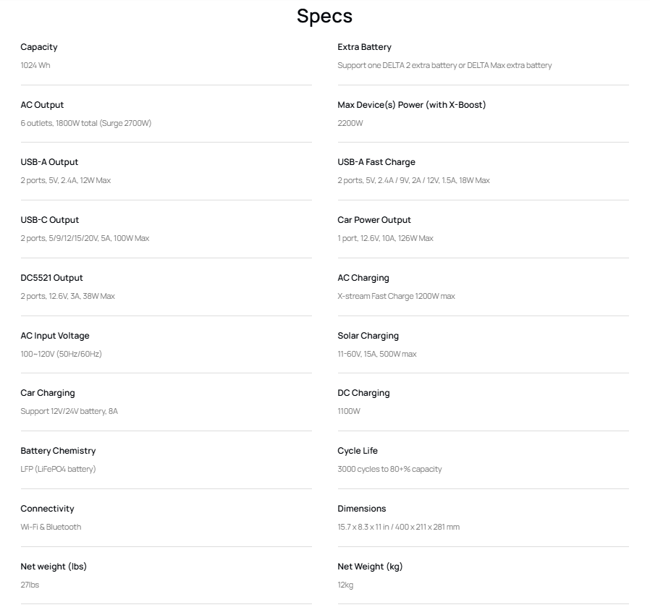Select the Extra Battery spec title
Image resolution: width=650 pixels, height=610 pixels.
364,47
